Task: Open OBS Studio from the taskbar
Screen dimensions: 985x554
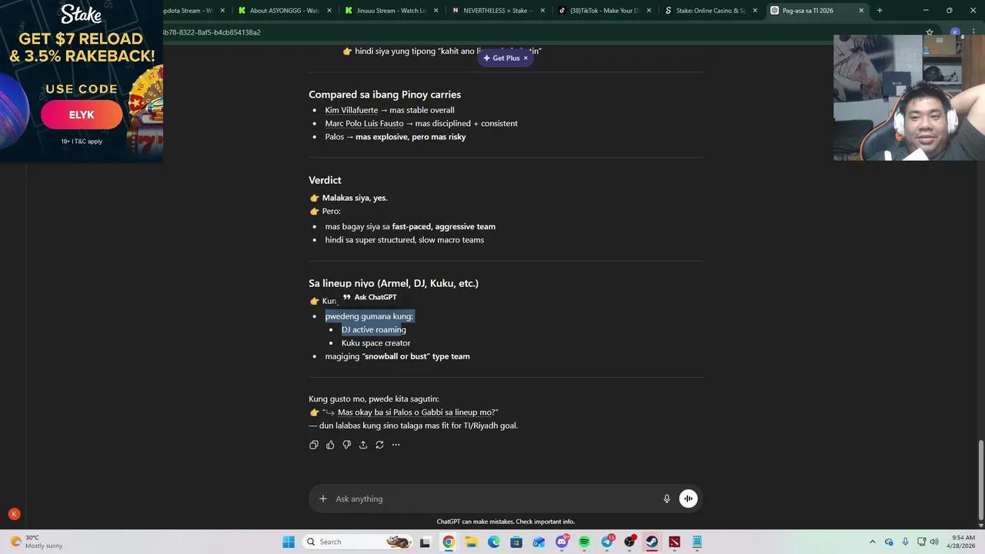Action: point(629,542)
